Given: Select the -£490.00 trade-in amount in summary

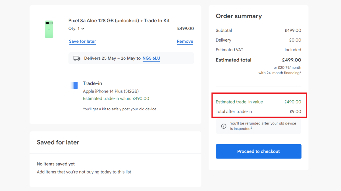Looking at the screenshot, I should point(292,102).
